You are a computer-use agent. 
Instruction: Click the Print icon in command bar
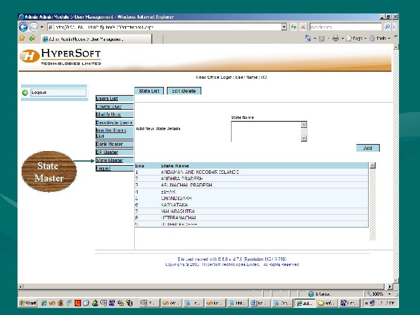pyautogui.click(x=335, y=38)
